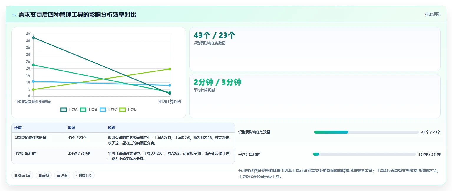Toggle 工具D legend swatch

click(122, 110)
